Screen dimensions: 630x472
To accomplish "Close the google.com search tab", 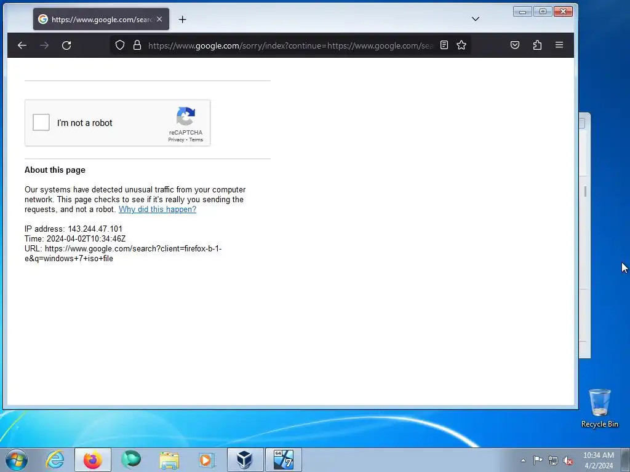I will click(x=159, y=19).
